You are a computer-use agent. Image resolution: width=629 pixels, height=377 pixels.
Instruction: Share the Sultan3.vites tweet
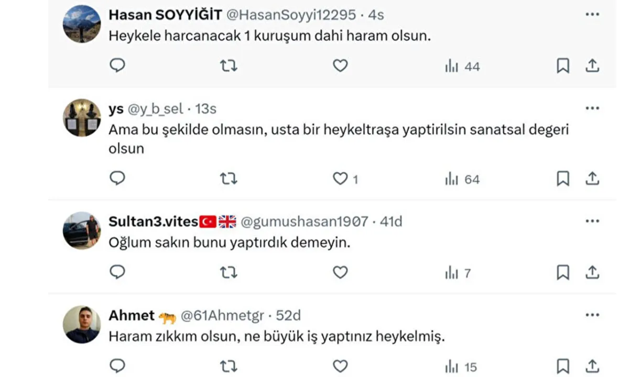tap(592, 272)
